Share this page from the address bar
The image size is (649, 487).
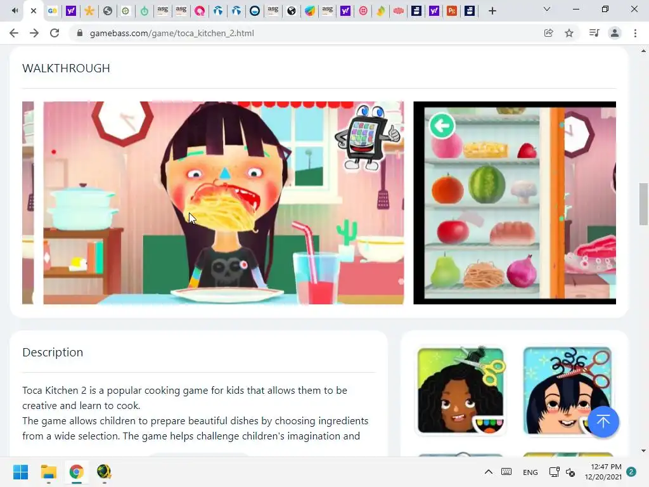pos(548,33)
